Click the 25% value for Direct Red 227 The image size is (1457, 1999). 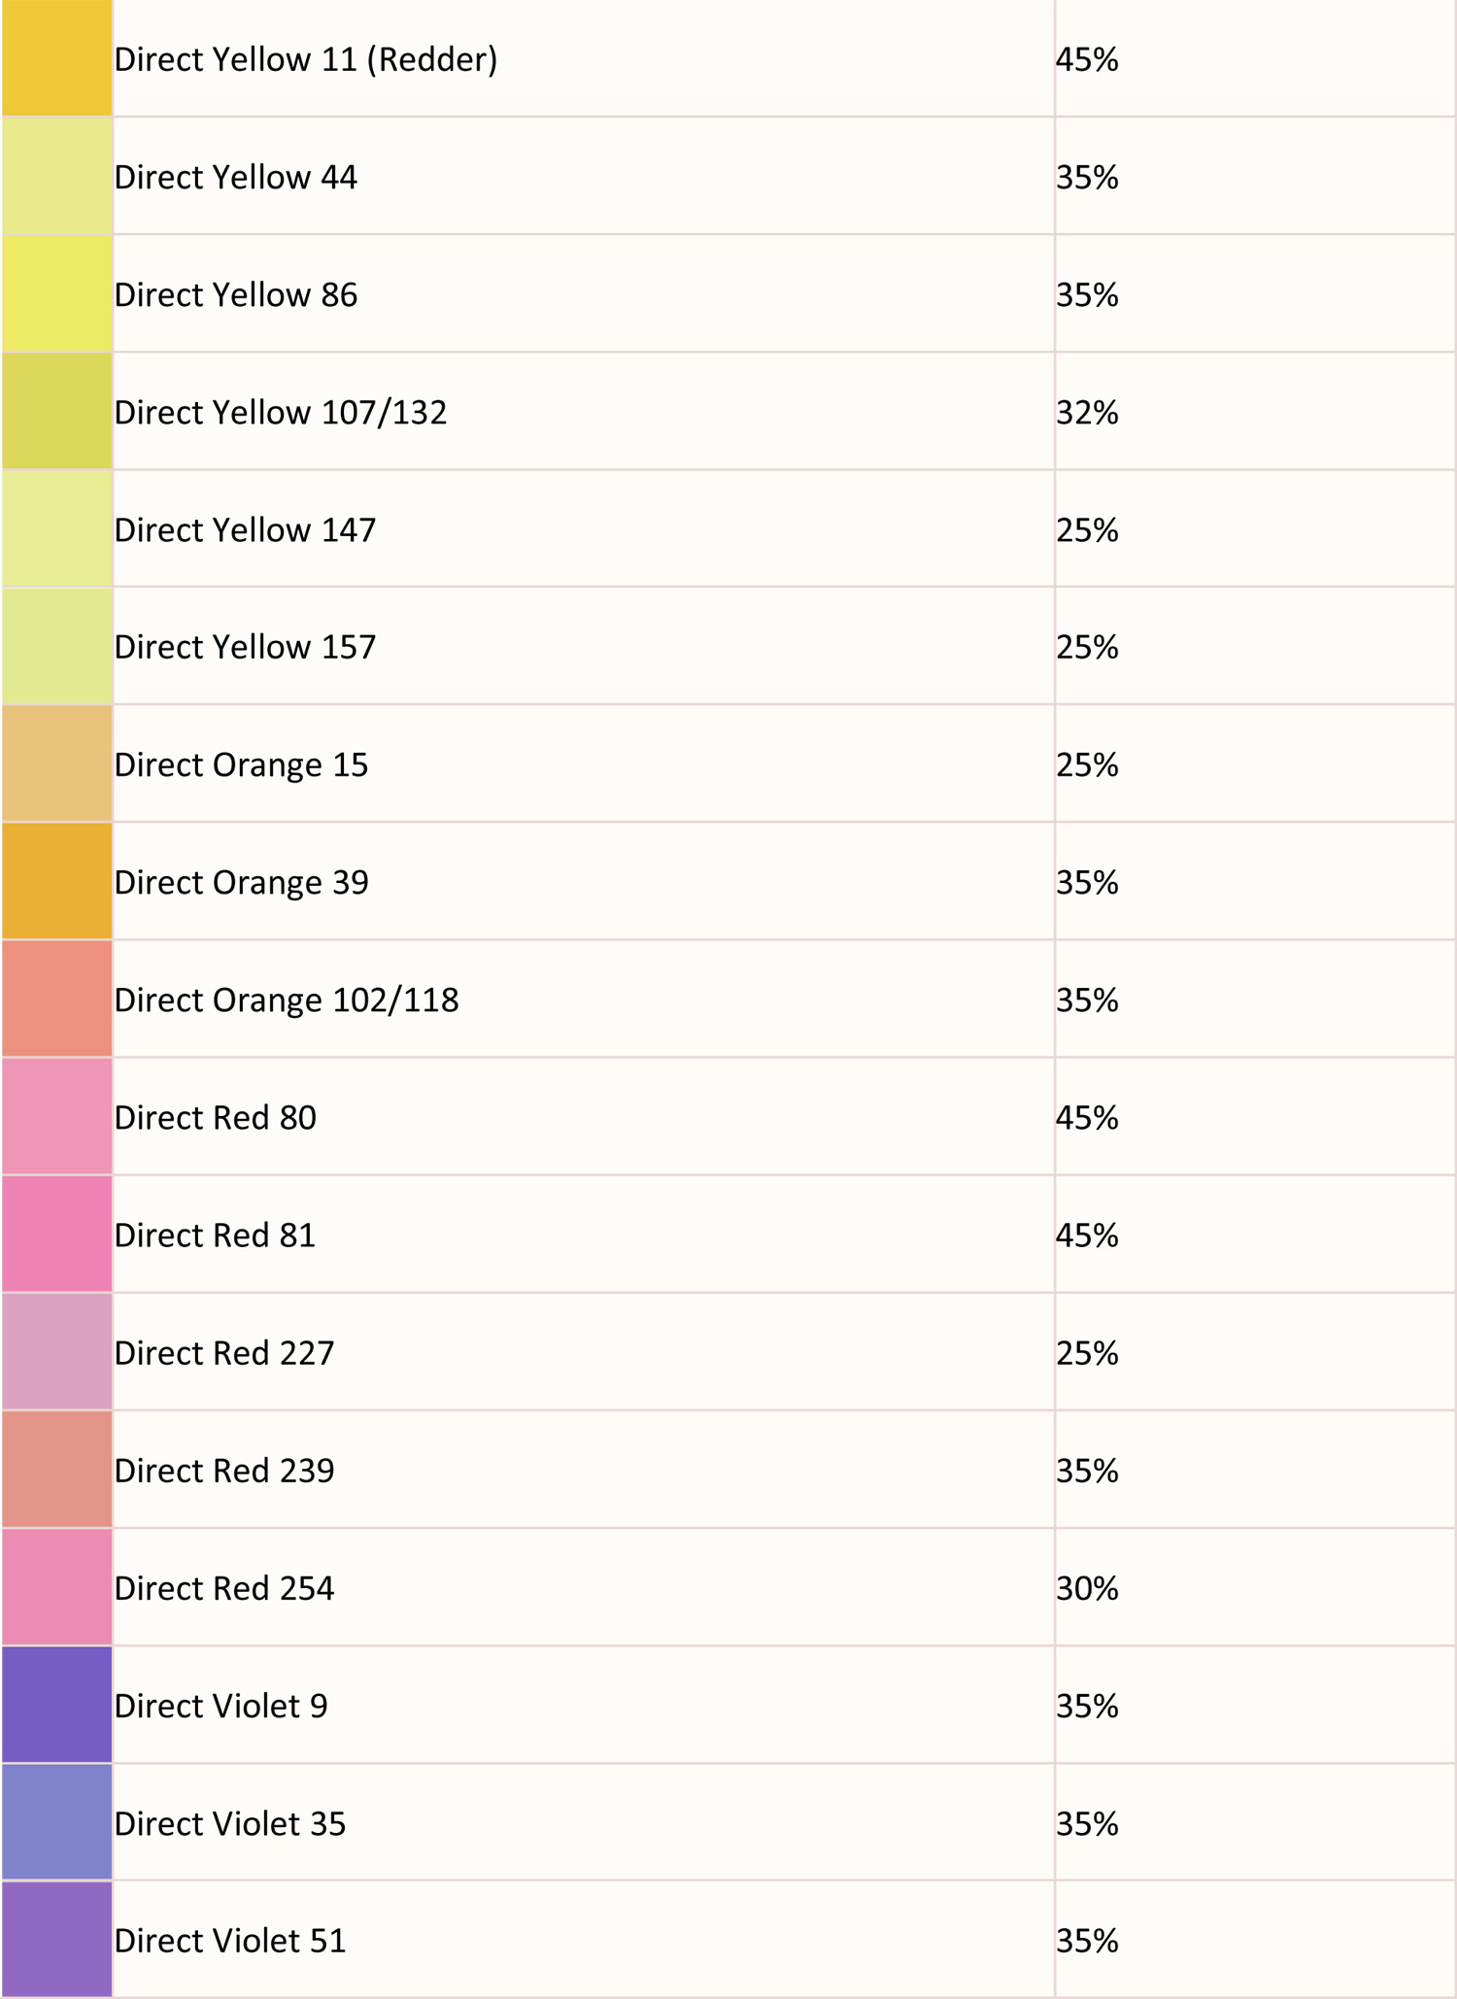click(1088, 1353)
